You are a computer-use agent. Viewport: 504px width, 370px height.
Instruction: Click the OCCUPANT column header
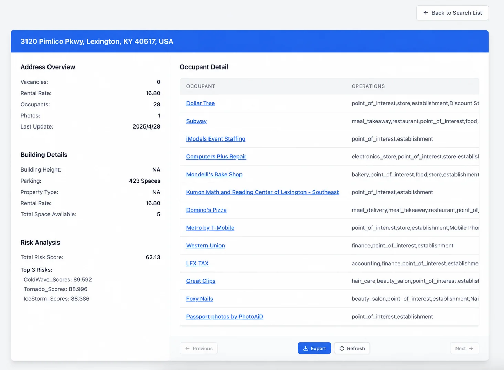click(x=201, y=86)
